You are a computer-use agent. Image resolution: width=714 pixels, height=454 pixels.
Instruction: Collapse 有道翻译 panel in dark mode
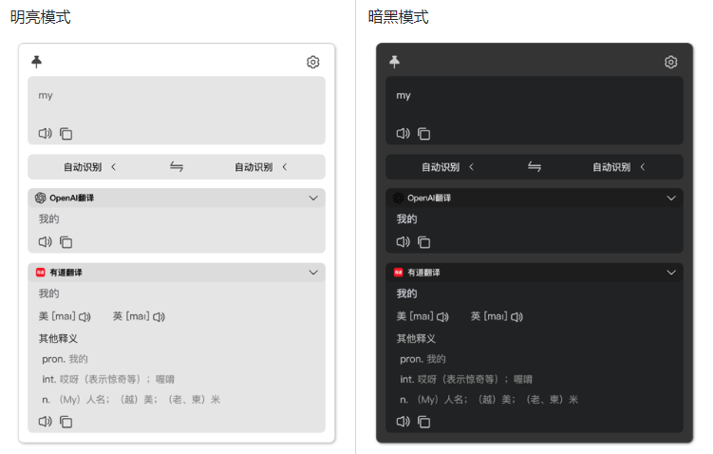point(671,273)
